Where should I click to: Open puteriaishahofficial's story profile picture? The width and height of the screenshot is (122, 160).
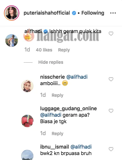[12, 13]
